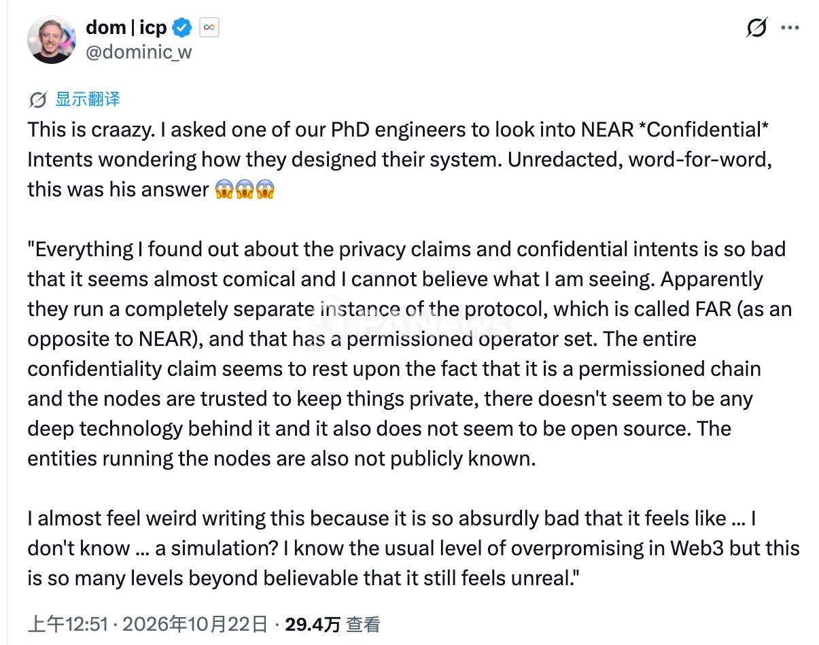
Task: Click the 查看 views label
Action: pos(364,624)
